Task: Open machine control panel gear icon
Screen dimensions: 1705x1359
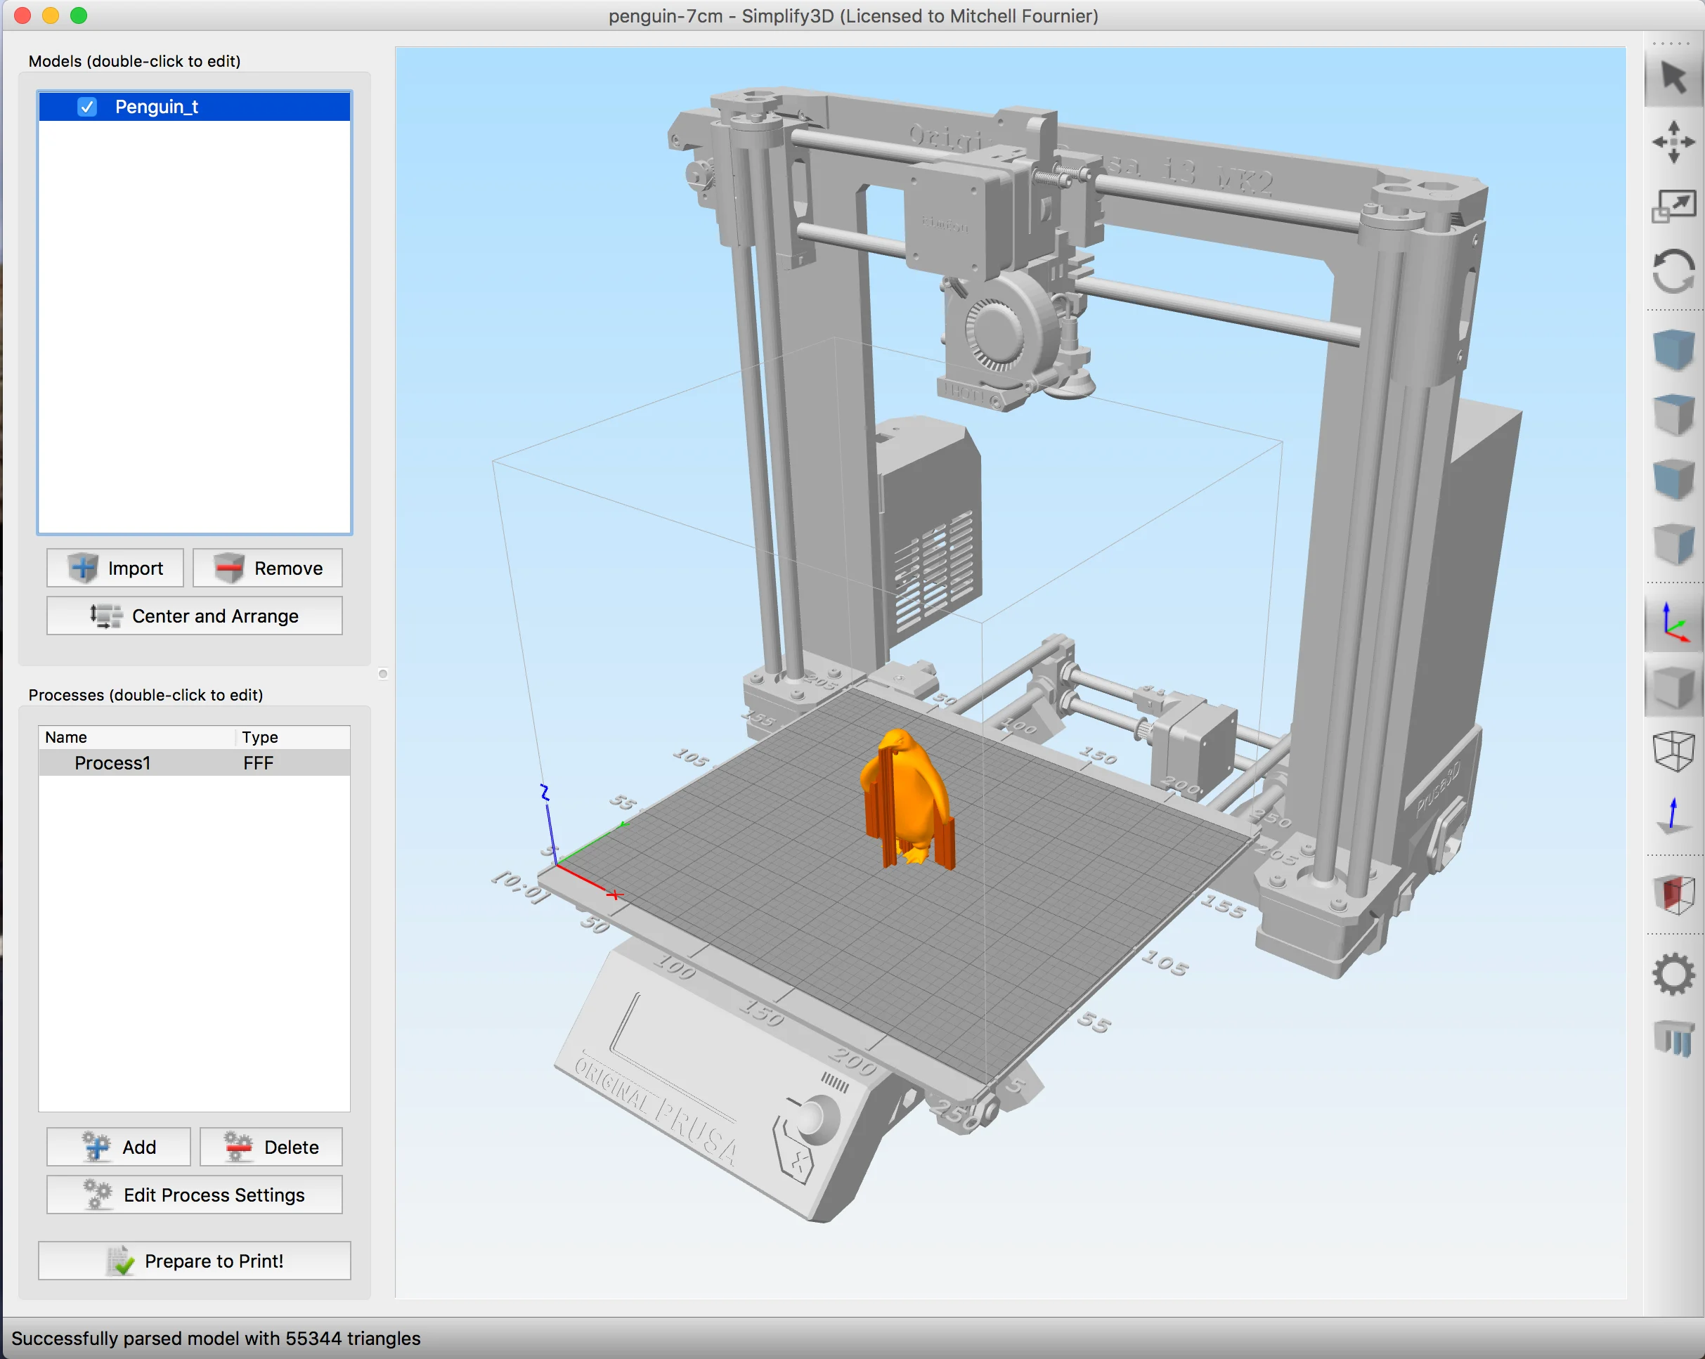Action: [x=1673, y=974]
